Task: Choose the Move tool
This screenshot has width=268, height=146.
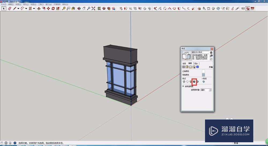Action: [x=48, y=8]
